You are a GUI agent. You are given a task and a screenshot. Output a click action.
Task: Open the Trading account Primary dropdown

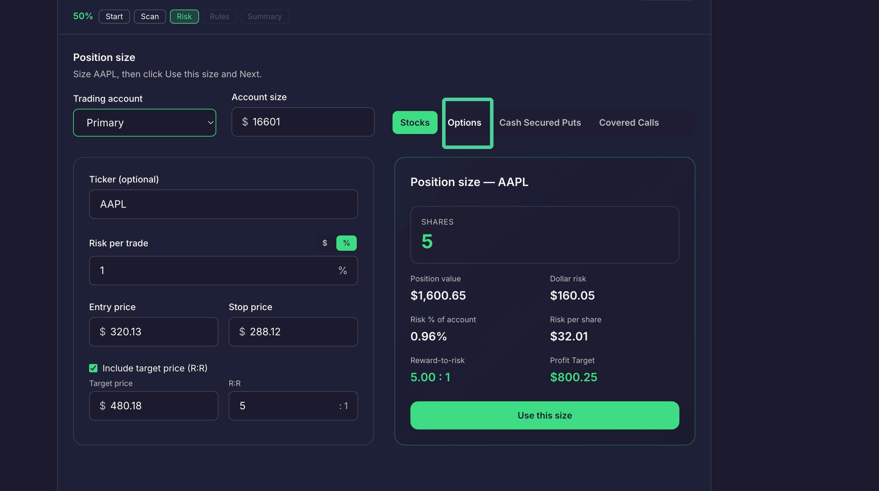[x=144, y=123]
